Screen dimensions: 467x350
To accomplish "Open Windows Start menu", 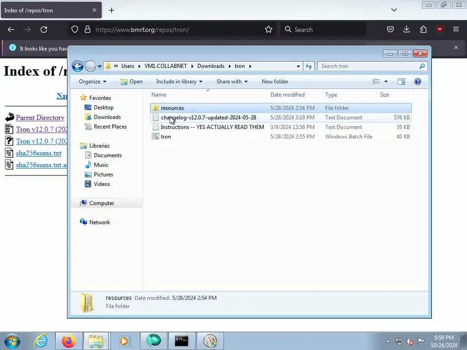I will 12,341.
